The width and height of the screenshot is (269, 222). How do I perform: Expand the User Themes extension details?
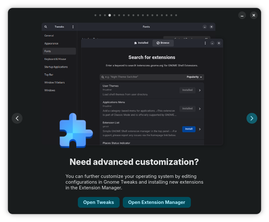pos(200,90)
